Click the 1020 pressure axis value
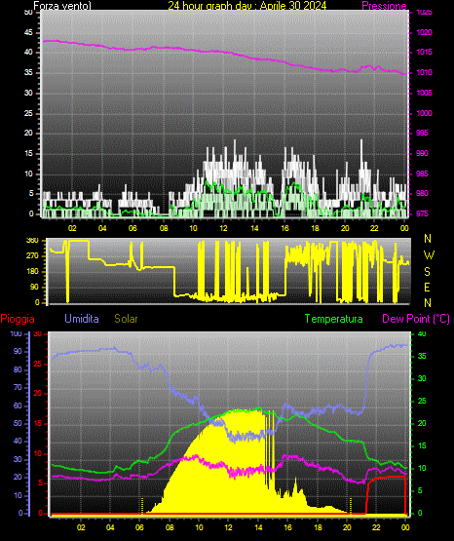454x541 pixels. point(424,32)
